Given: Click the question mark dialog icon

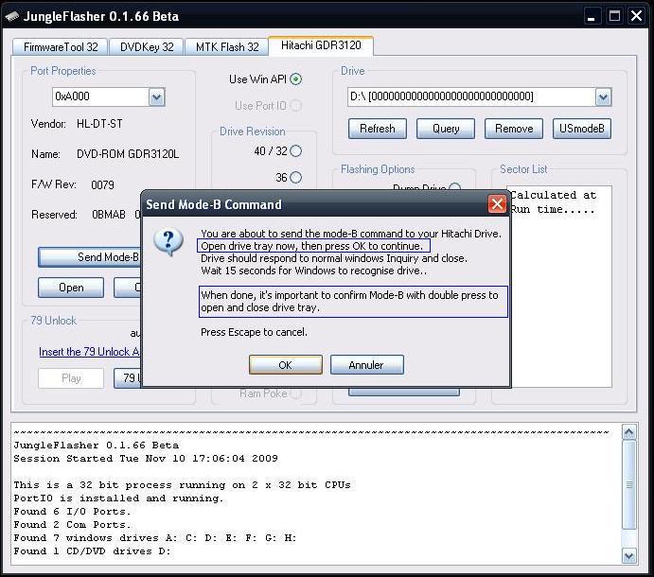Looking at the screenshot, I should pyautogui.click(x=168, y=242).
